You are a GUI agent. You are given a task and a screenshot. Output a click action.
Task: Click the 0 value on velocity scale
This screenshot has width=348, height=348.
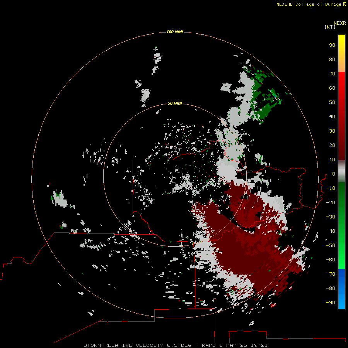(x=334, y=174)
